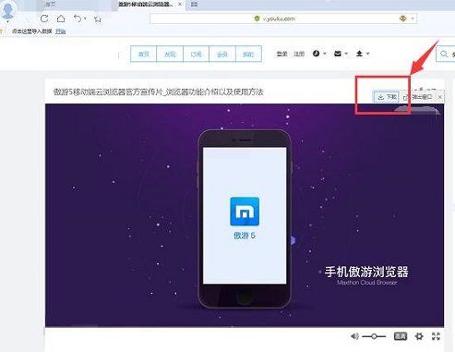Click the 弹出窗口 pop-out window button

click(x=418, y=97)
